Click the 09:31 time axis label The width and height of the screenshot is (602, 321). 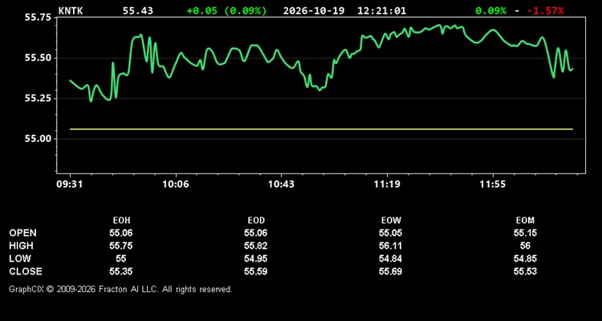click(70, 185)
